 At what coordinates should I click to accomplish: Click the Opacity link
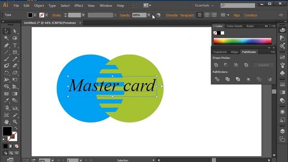pyautogui.click(x=125, y=15)
